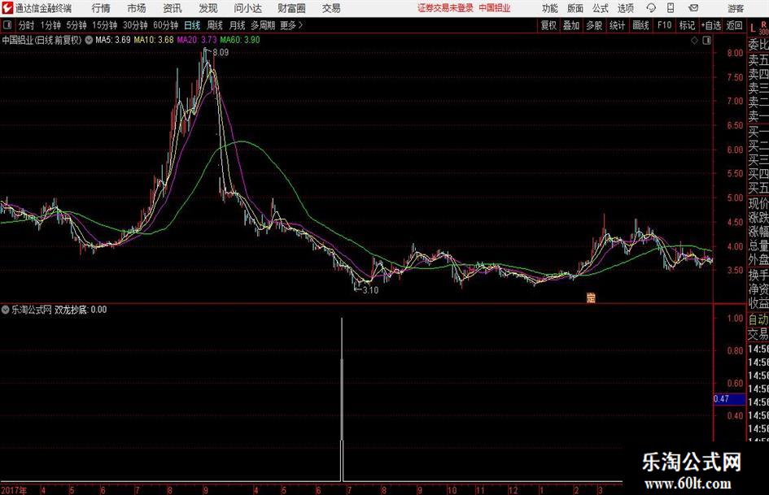
Task: Open the mail envelope icon
Action: [693, 8]
